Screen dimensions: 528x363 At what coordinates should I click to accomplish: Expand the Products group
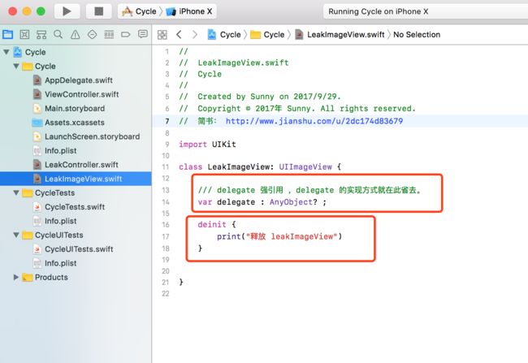(15, 277)
